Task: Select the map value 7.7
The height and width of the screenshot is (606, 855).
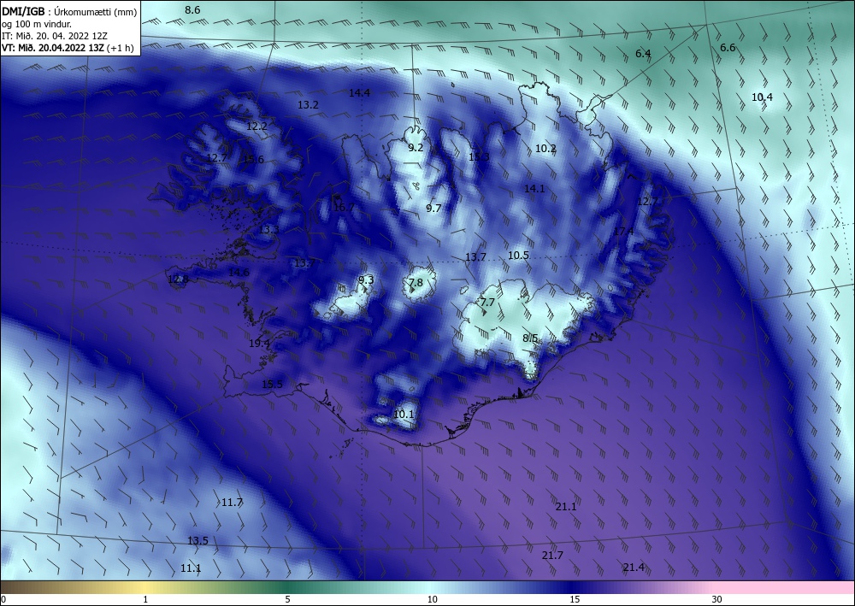Action: click(487, 303)
